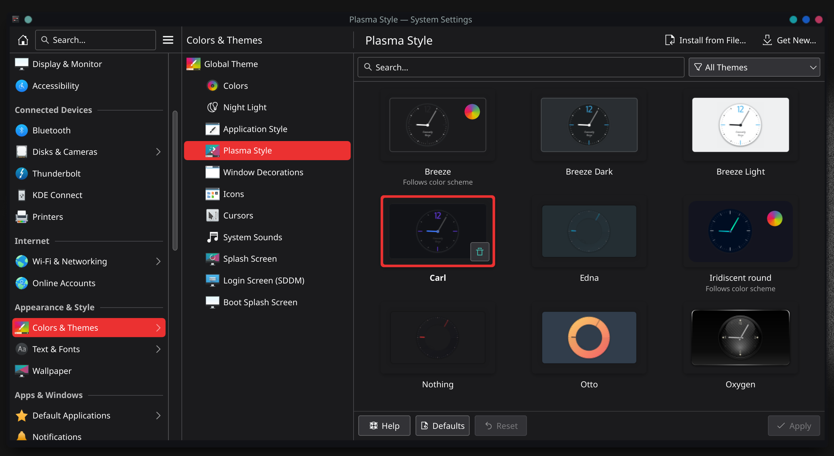Expand Colors & Themes chevron
834x456 pixels.
[158, 328]
